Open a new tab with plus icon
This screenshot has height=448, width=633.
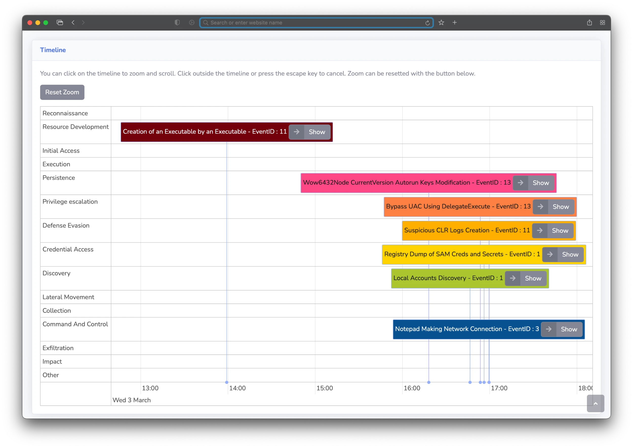tap(455, 23)
